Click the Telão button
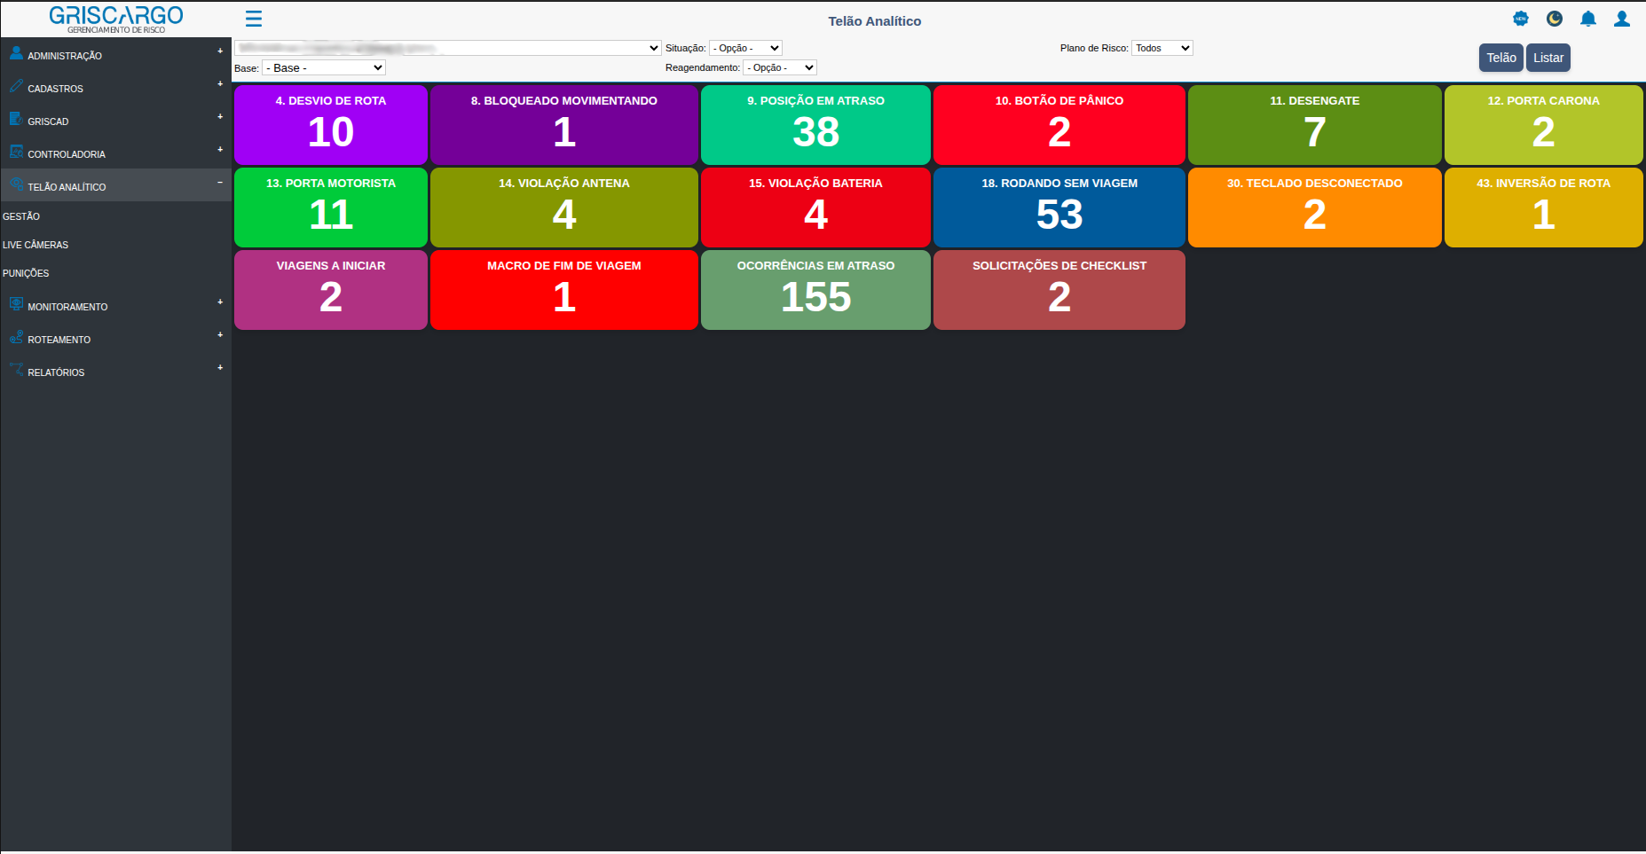 point(1500,58)
